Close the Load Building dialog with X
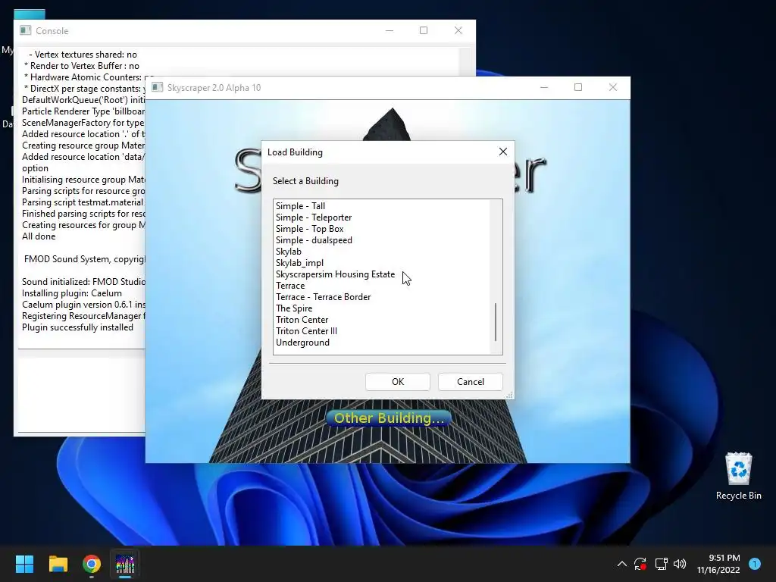 coord(503,152)
